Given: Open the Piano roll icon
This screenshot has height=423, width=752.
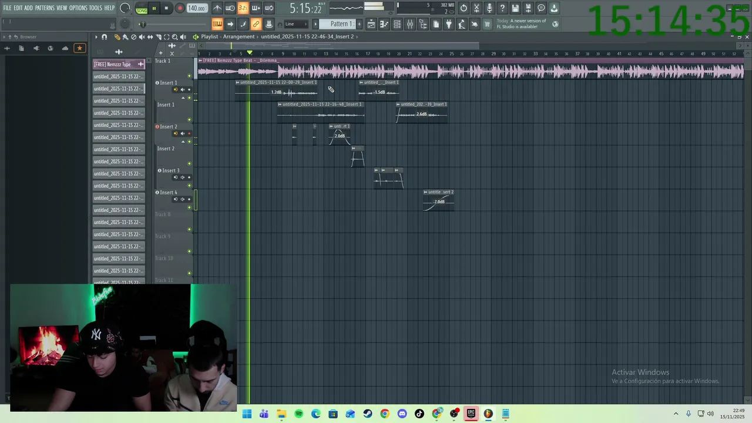Looking at the screenshot, I should (384, 24).
